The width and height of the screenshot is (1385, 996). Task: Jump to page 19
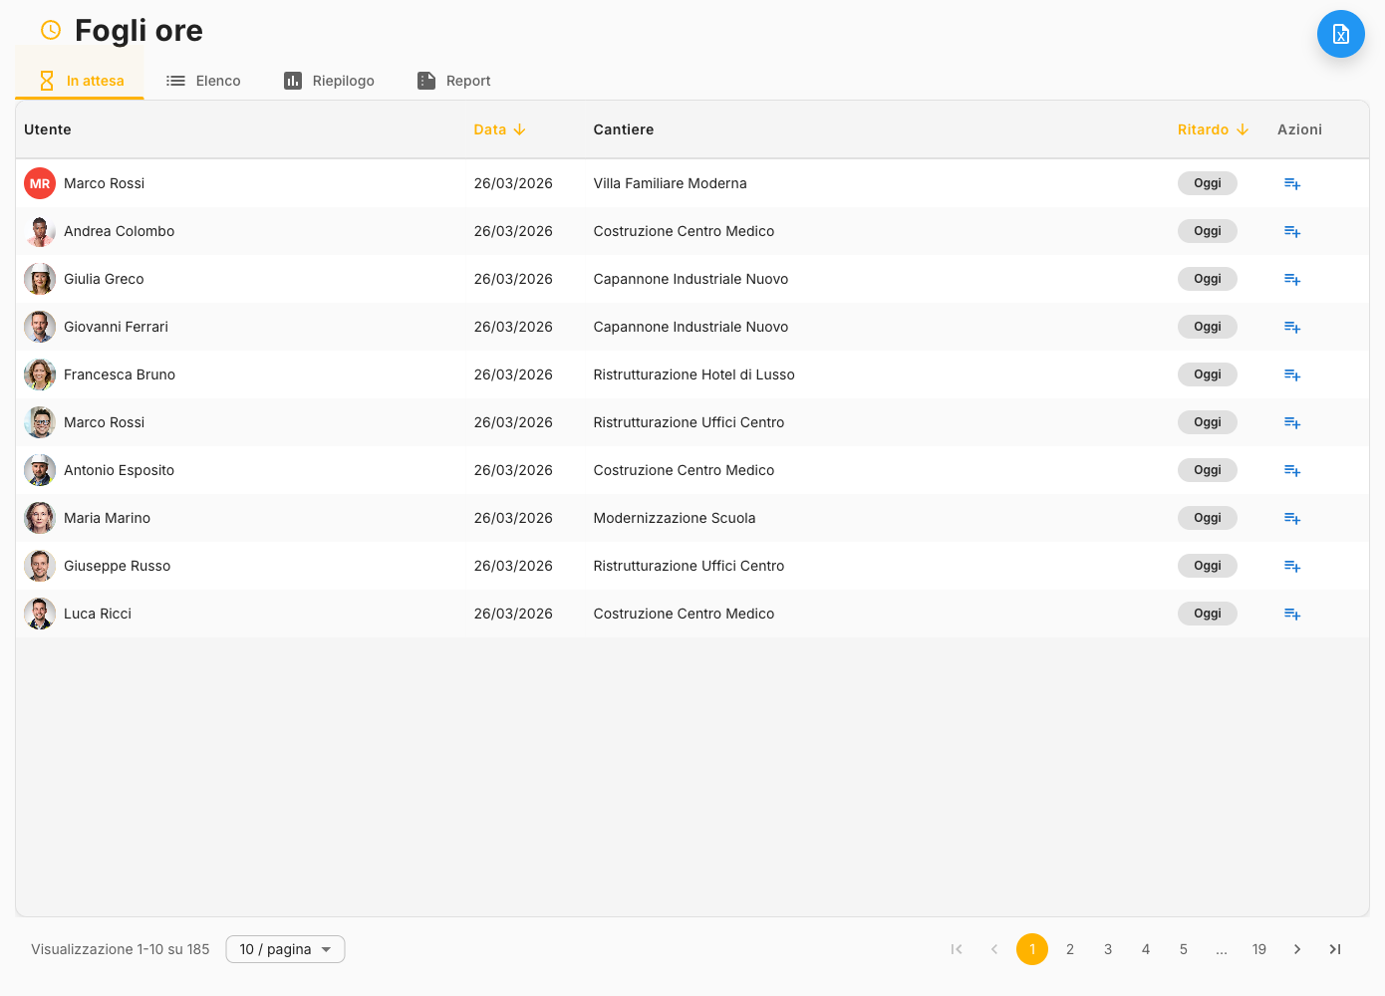pyautogui.click(x=1259, y=949)
